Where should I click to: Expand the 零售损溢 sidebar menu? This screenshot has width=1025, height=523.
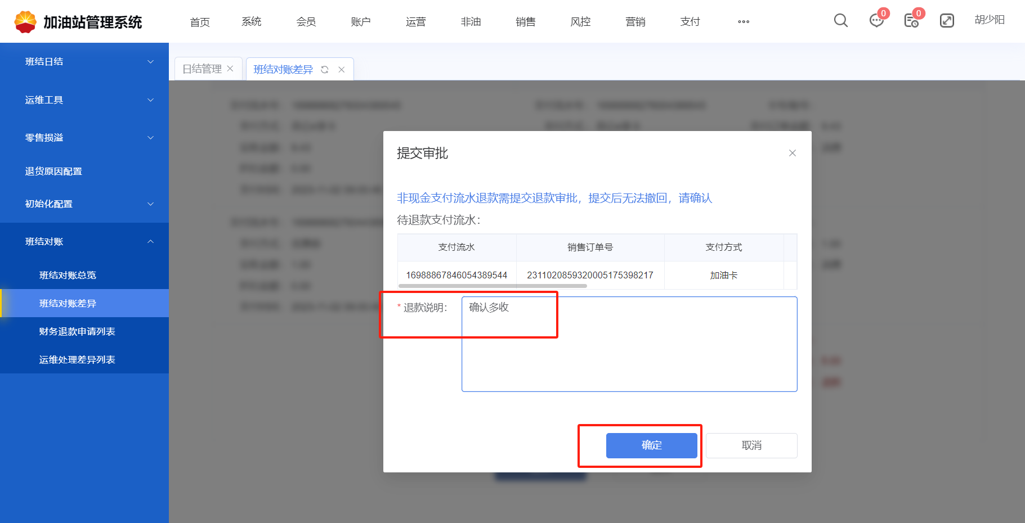point(84,138)
